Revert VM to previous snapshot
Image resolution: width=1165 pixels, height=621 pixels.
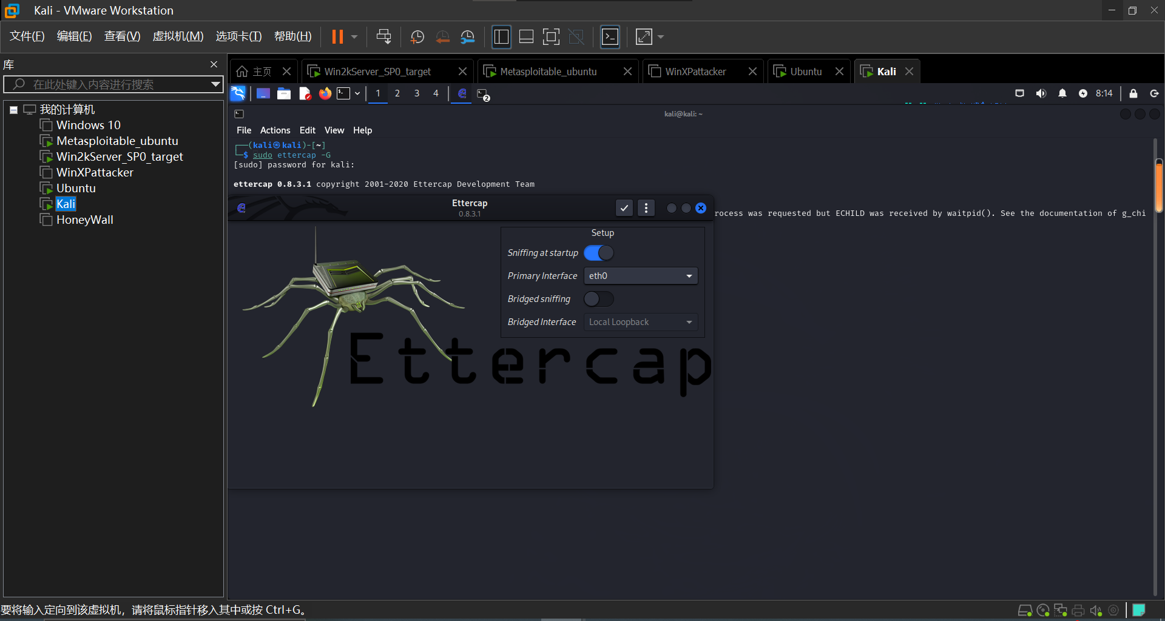pos(443,37)
